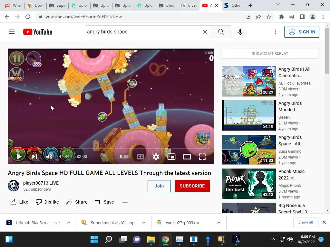Expand options for UltimateBlueScree exe download
This screenshot has height=247, width=330.
(x=69, y=223)
